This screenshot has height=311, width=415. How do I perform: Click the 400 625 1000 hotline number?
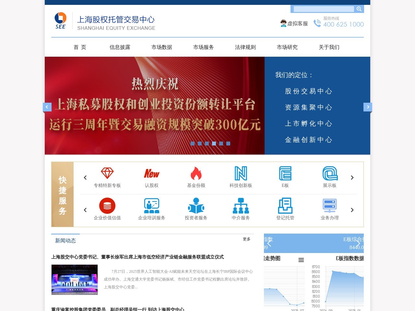click(343, 24)
